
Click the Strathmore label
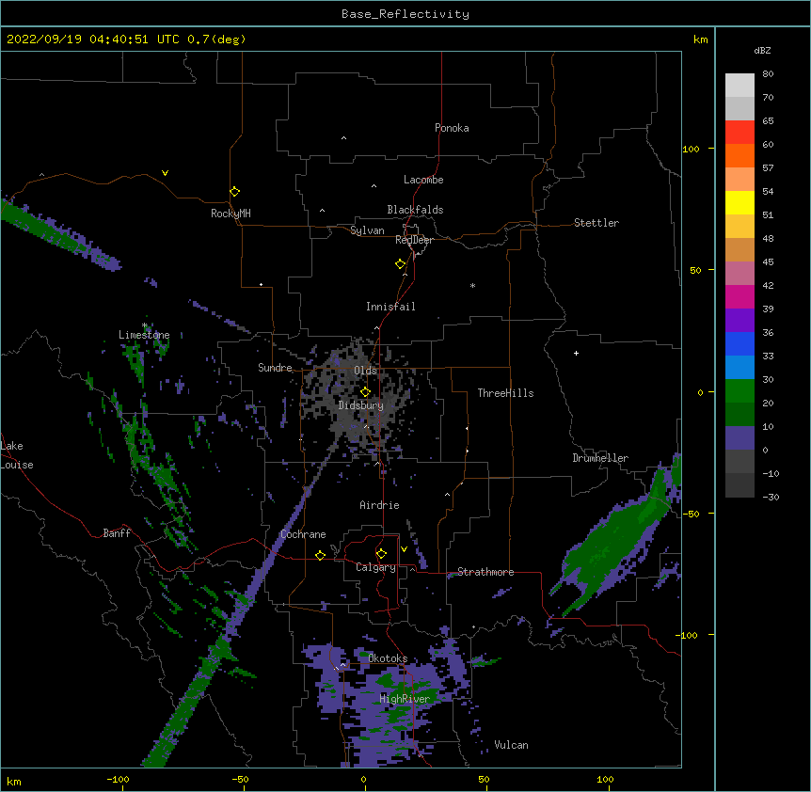[485, 572]
